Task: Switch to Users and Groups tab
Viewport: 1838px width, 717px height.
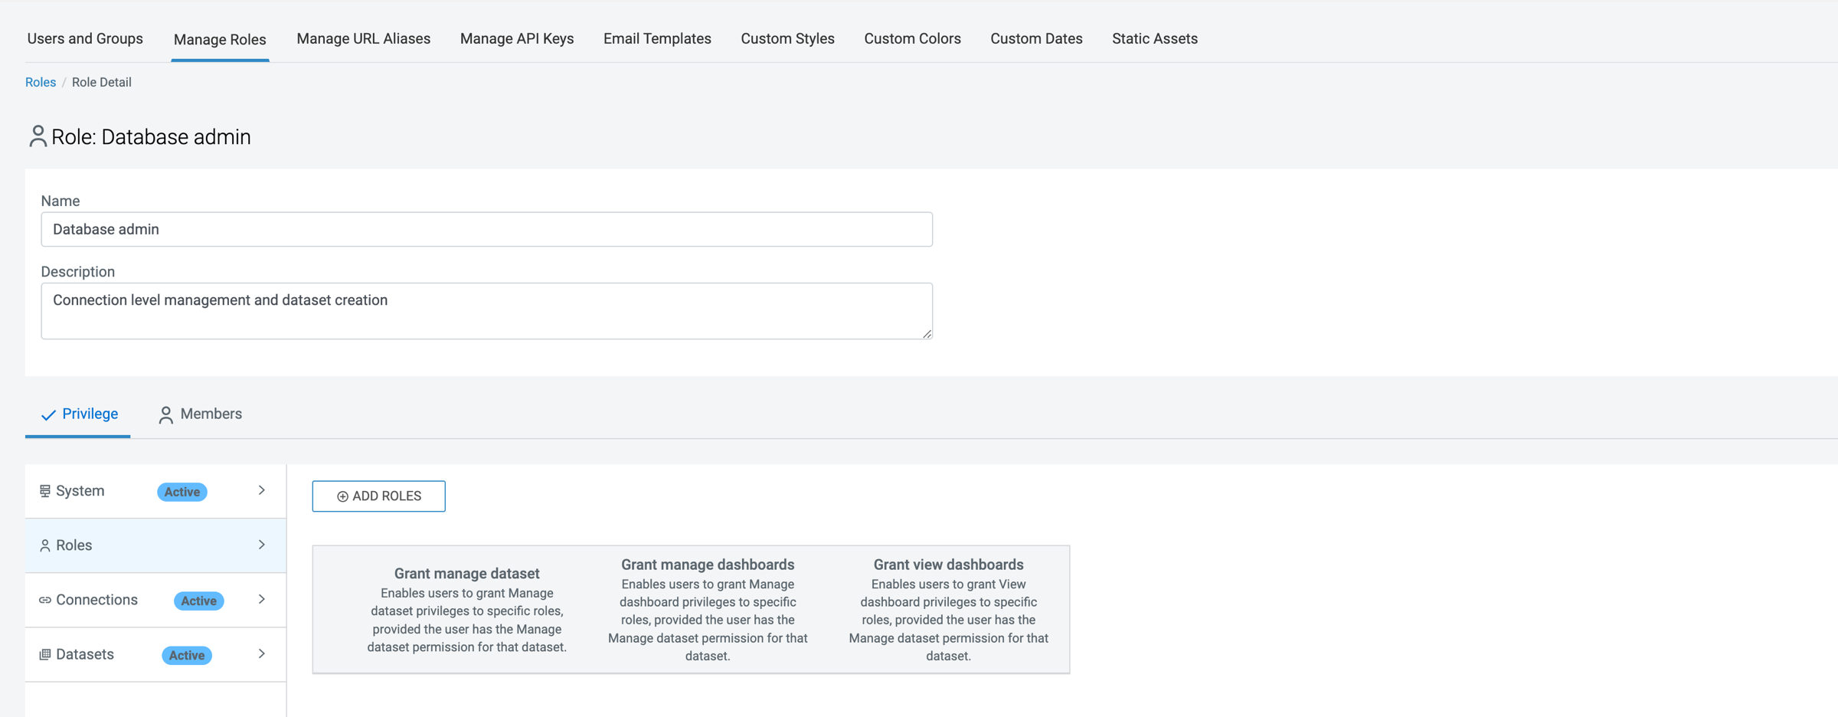Action: (85, 38)
